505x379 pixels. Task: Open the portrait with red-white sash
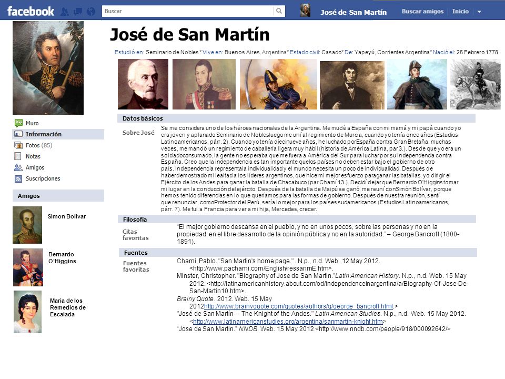204,84
